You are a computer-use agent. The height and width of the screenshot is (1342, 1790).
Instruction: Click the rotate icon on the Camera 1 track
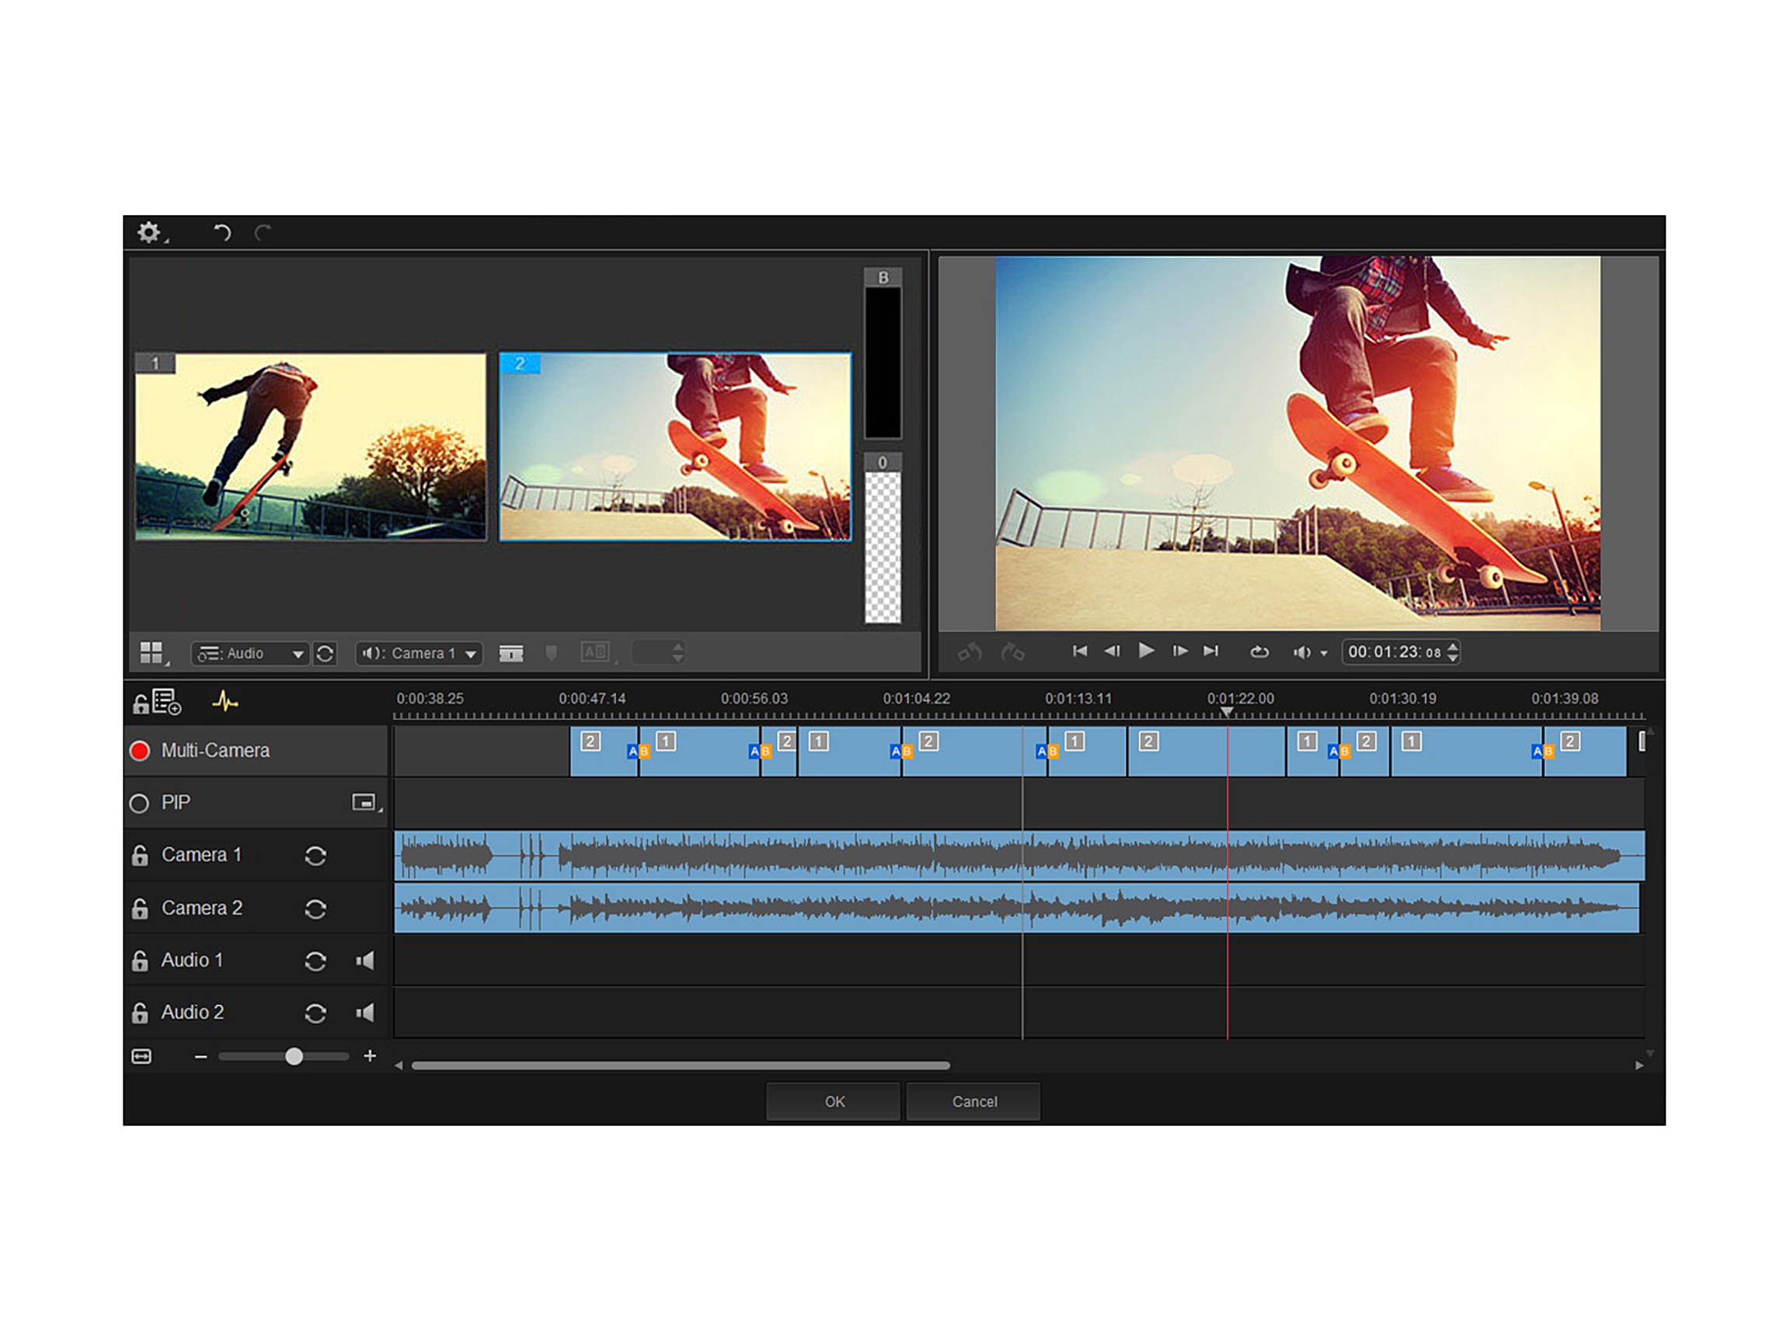(x=315, y=855)
